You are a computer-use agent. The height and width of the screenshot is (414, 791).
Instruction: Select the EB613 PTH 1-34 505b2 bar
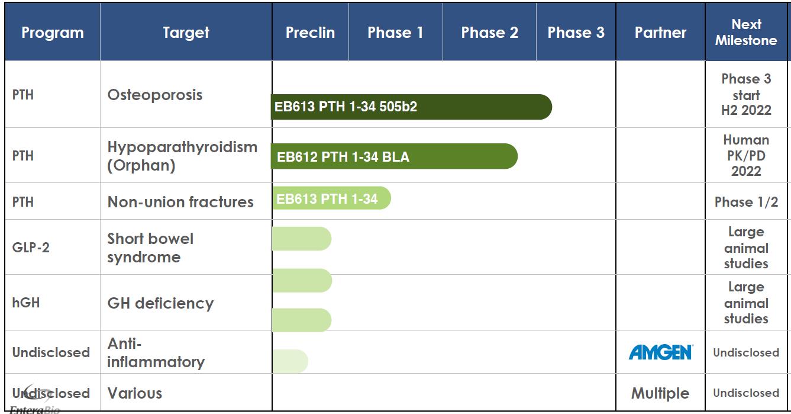(411, 107)
